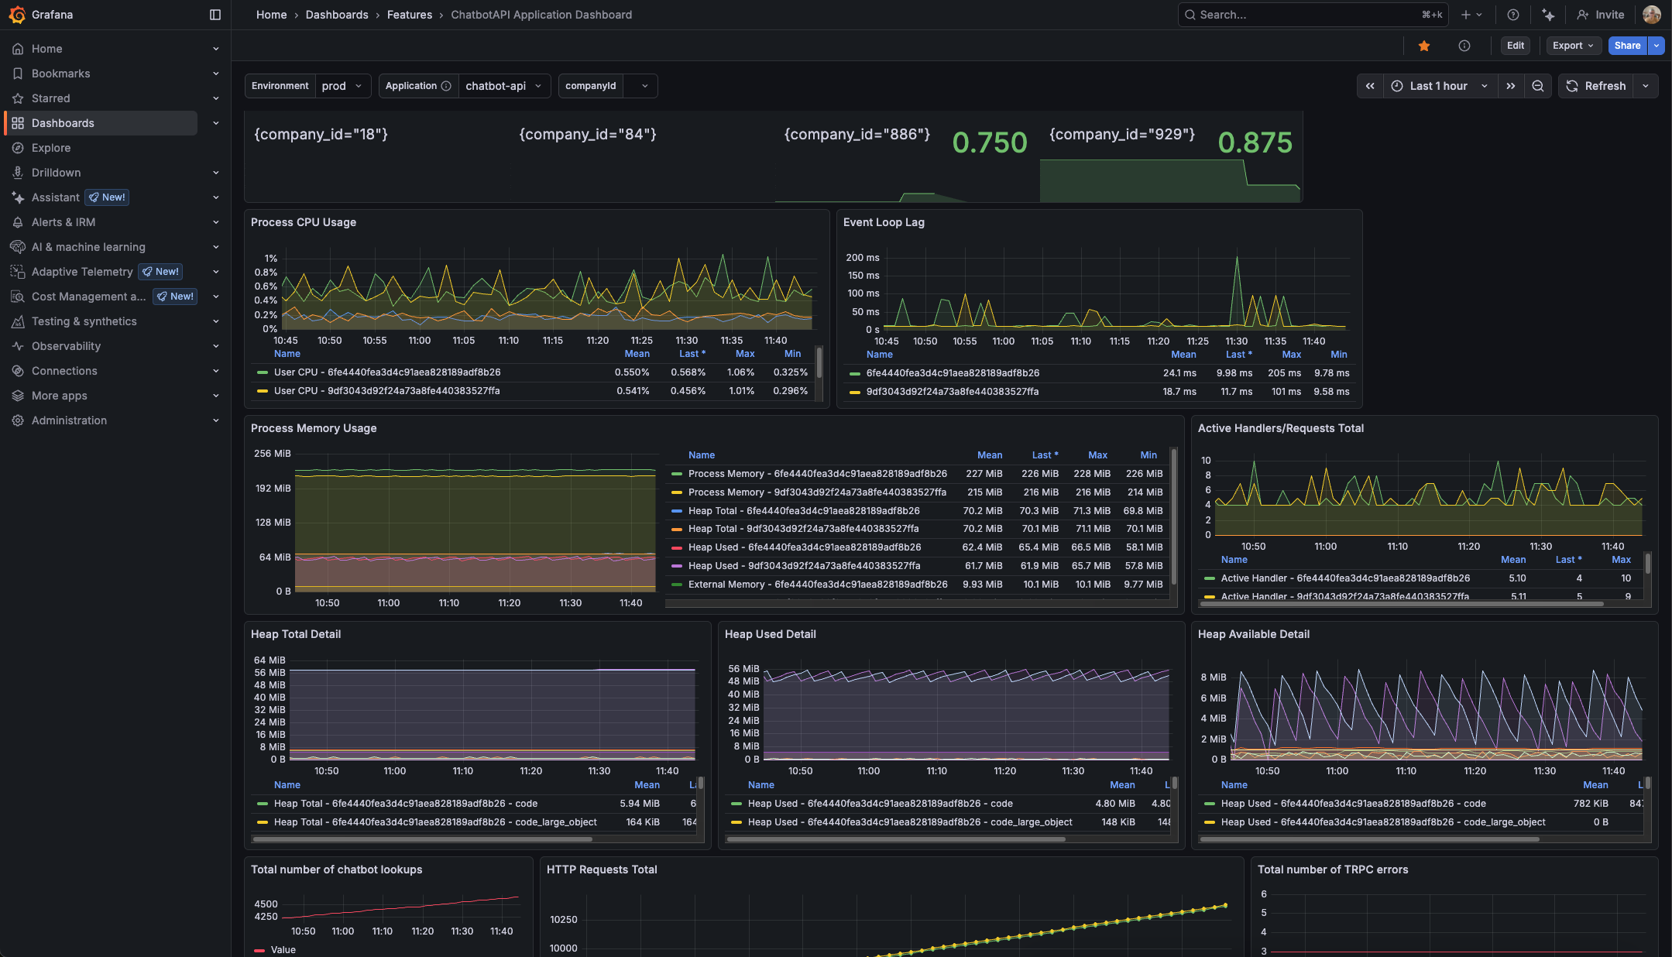Click the Grafana logo
This screenshot has width=1672, height=957.
(16, 15)
